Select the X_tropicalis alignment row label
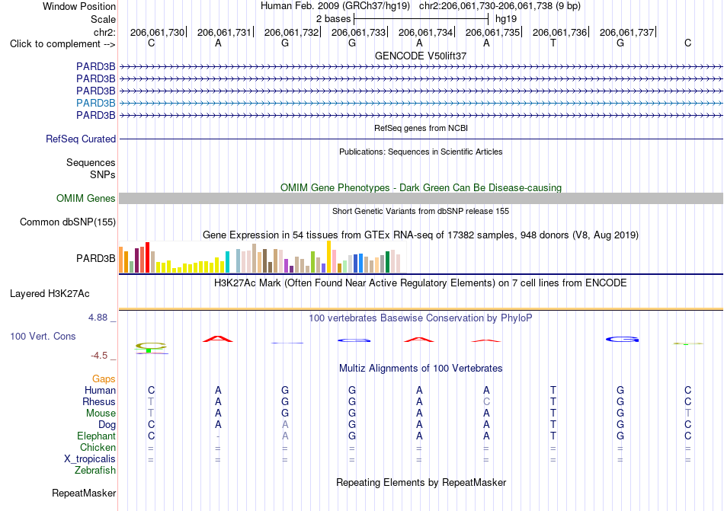 point(90,459)
